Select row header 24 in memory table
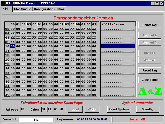This screenshot has height=124, width=165. click(7, 68)
